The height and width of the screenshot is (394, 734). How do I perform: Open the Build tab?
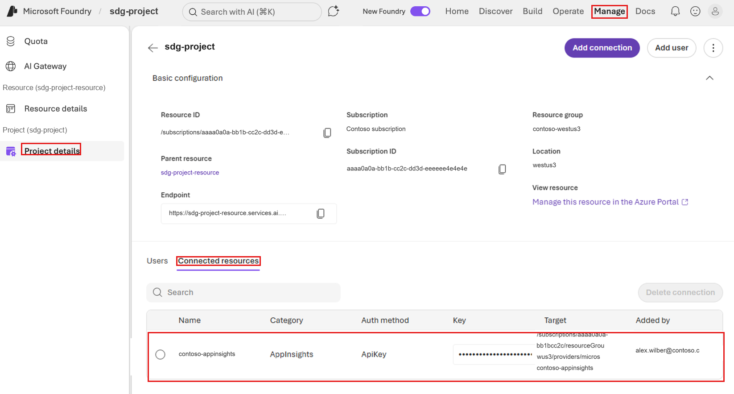[x=532, y=11]
